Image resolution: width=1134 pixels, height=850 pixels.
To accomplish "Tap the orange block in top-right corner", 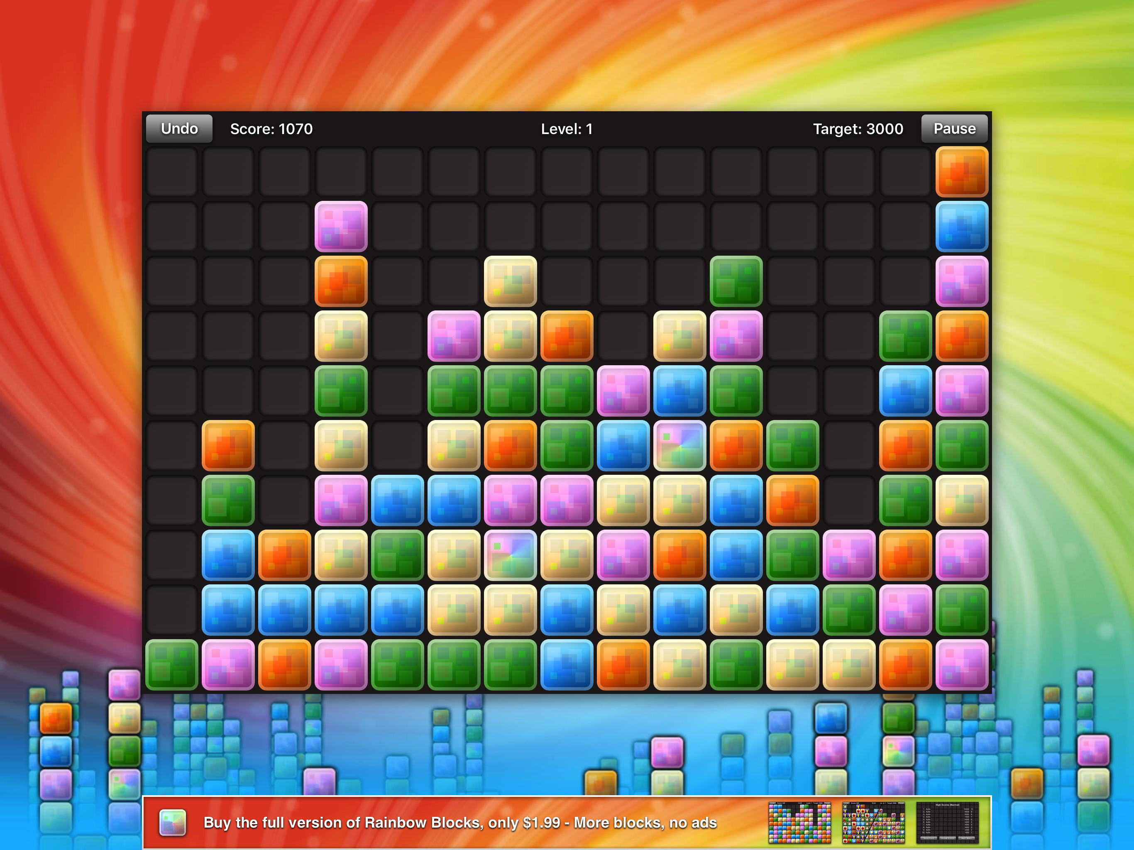I will (961, 172).
